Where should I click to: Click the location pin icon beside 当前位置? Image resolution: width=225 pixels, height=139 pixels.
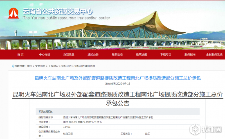tap(13, 66)
